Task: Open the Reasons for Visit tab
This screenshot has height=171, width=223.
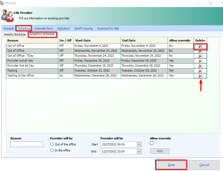Action: [x=108, y=28]
